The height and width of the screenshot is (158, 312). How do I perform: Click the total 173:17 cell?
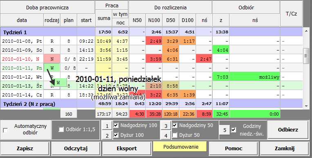[104, 114]
